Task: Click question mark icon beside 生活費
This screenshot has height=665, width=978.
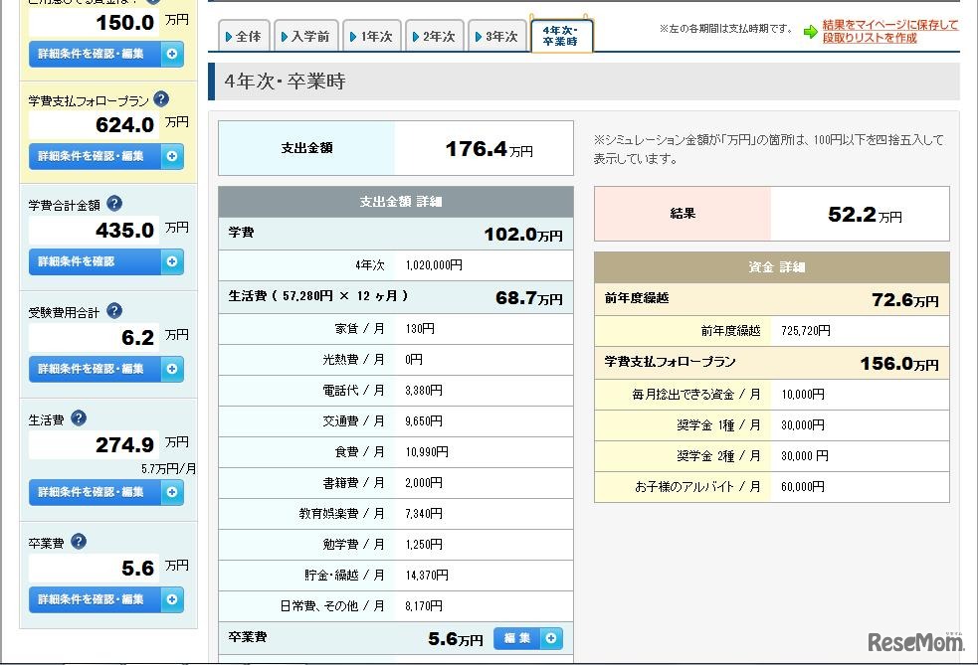Action: click(79, 418)
